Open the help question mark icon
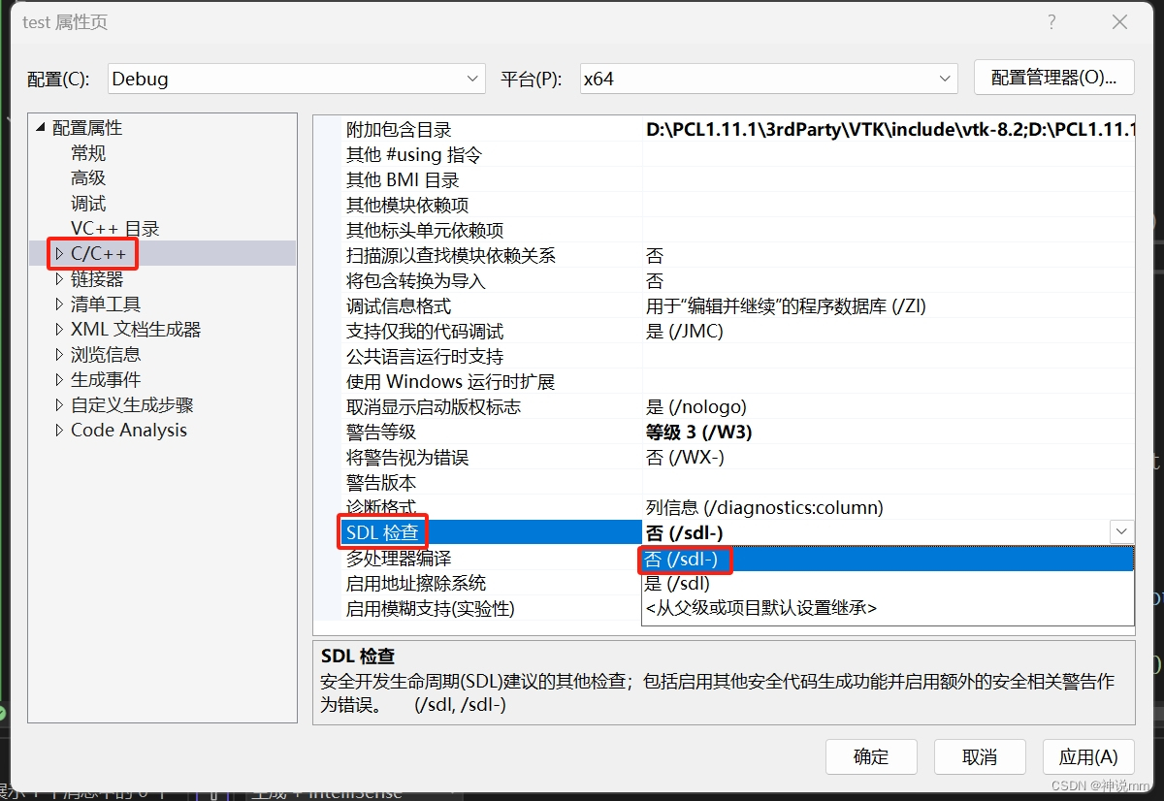The height and width of the screenshot is (801, 1164). click(x=1051, y=21)
